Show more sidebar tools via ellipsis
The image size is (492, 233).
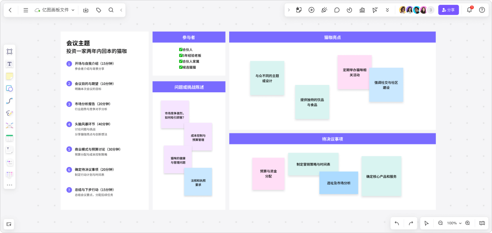9,185
